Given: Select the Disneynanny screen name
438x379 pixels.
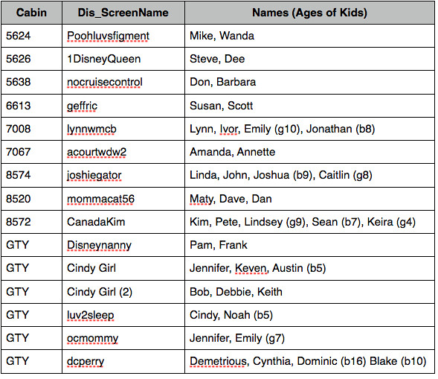Looking at the screenshot, I should [x=99, y=245].
